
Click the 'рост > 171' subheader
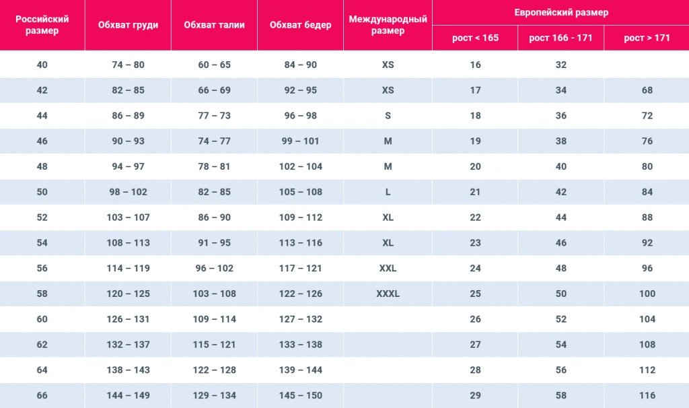click(x=647, y=38)
